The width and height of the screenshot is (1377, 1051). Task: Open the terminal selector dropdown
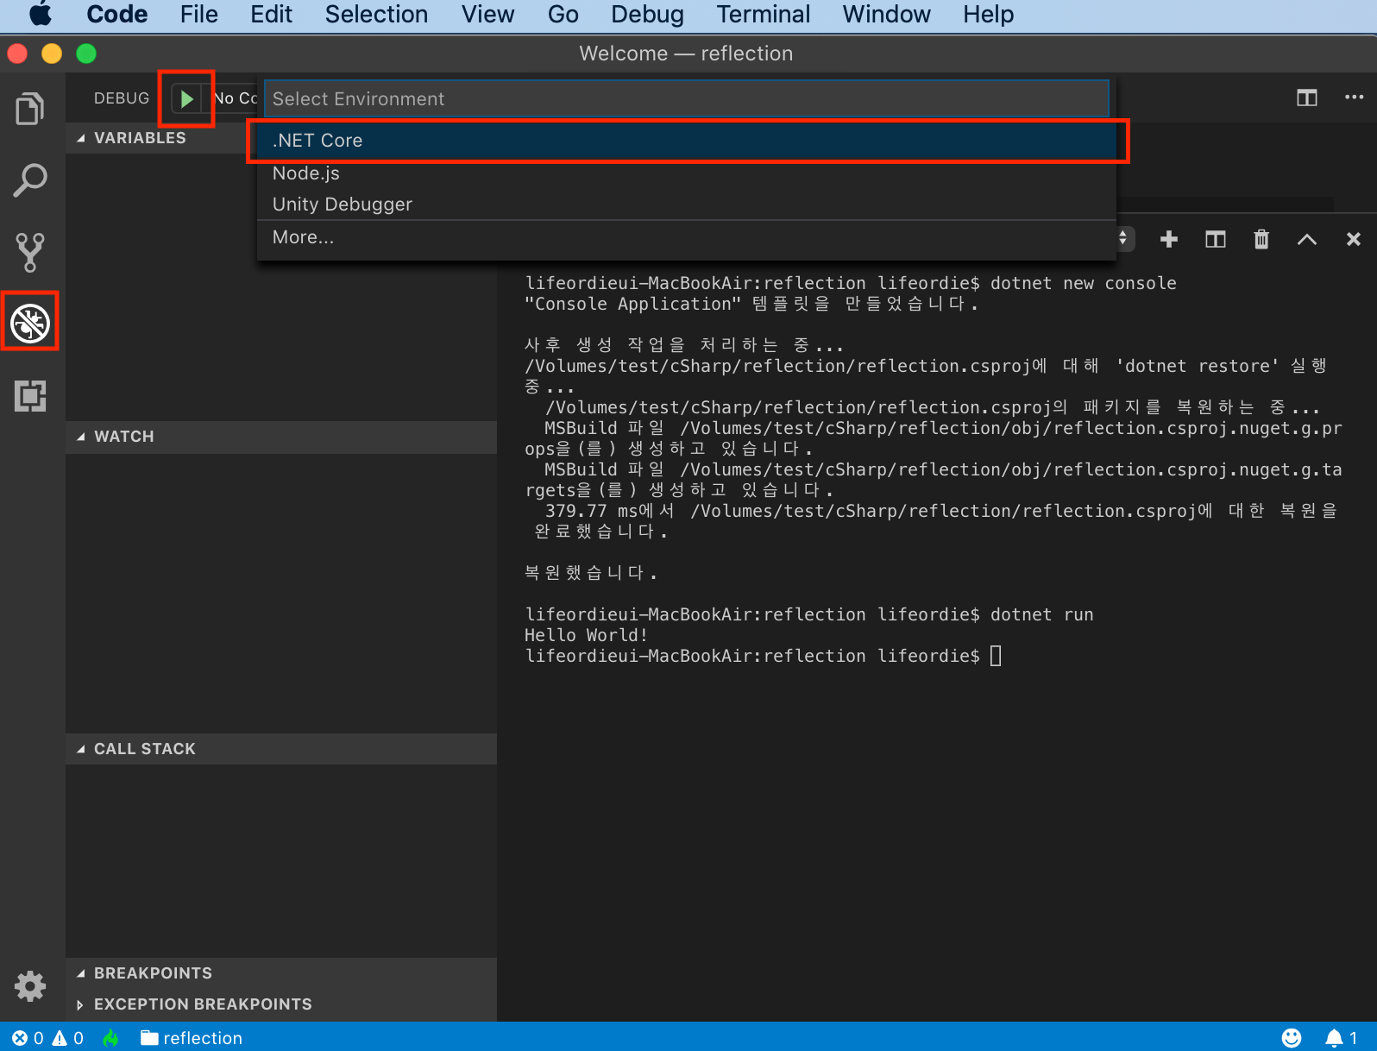click(1123, 238)
